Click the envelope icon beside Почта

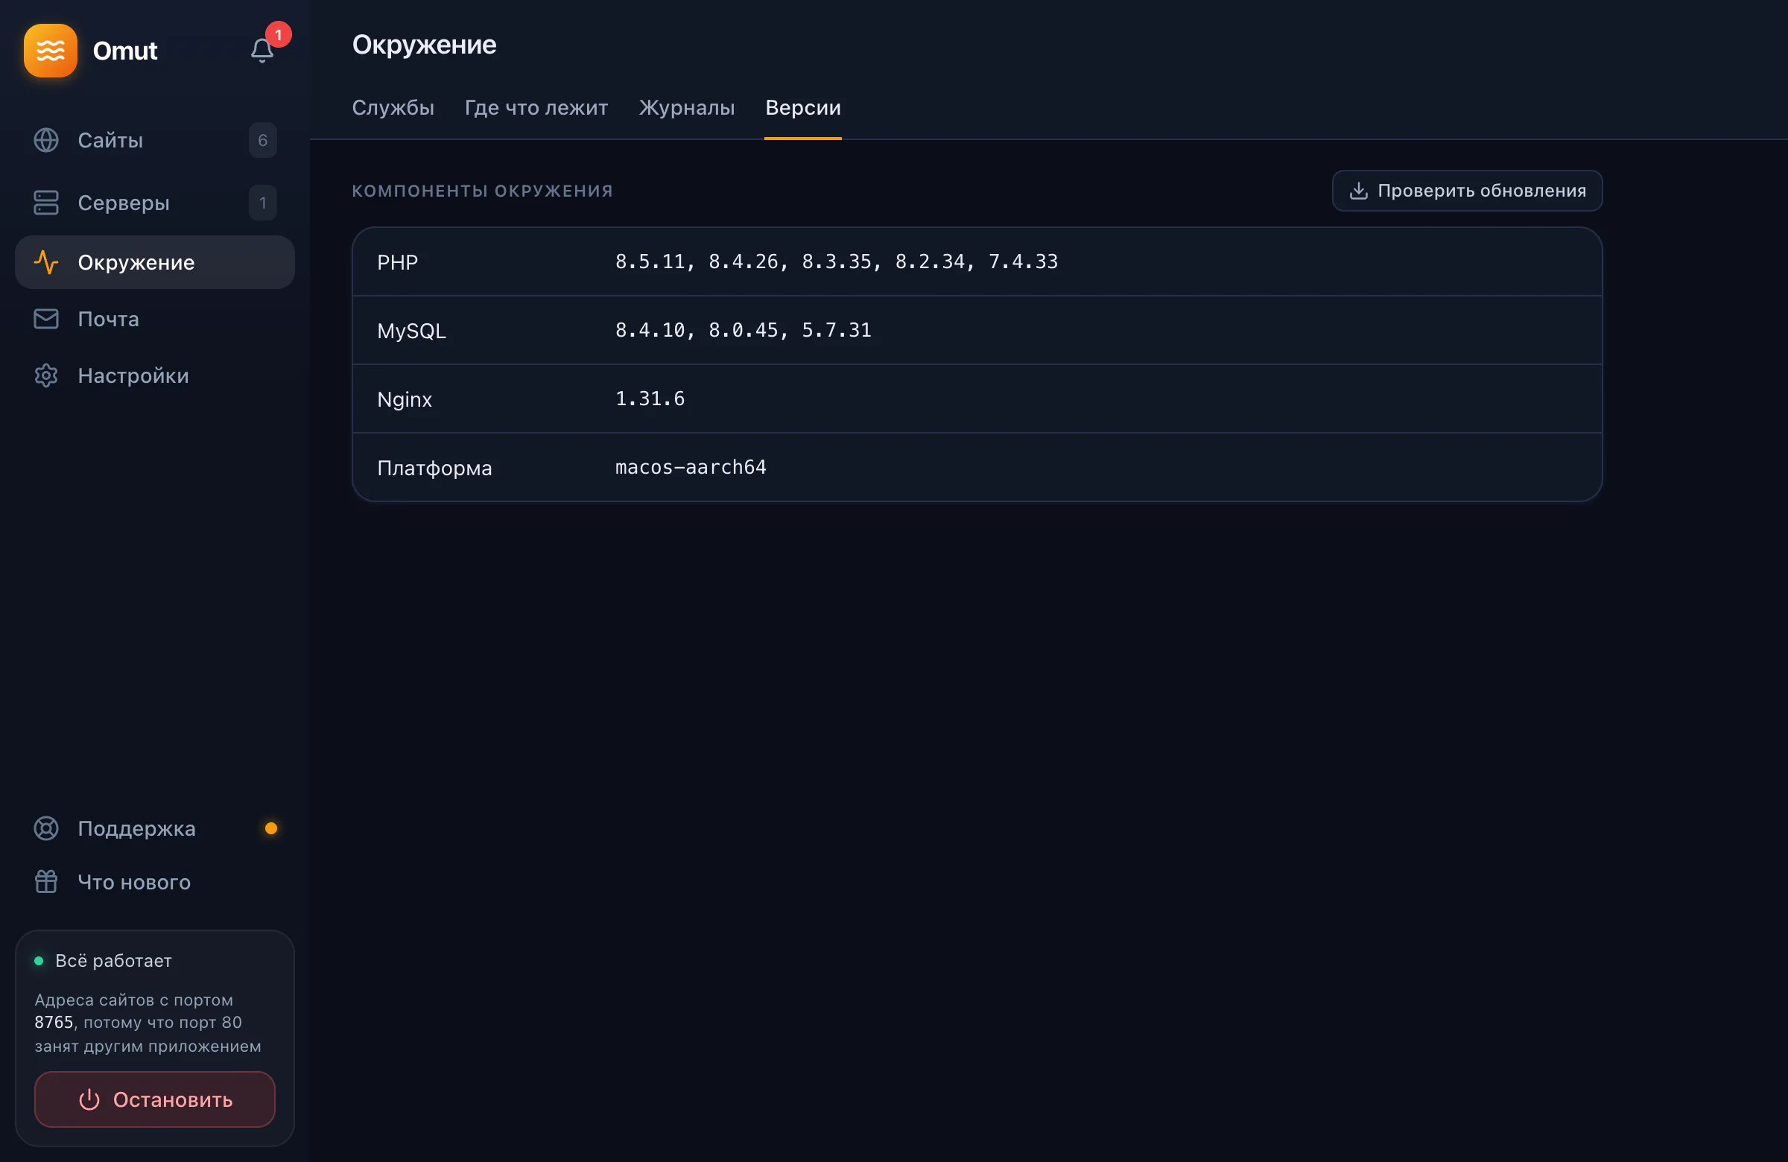pyautogui.click(x=46, y=320)
